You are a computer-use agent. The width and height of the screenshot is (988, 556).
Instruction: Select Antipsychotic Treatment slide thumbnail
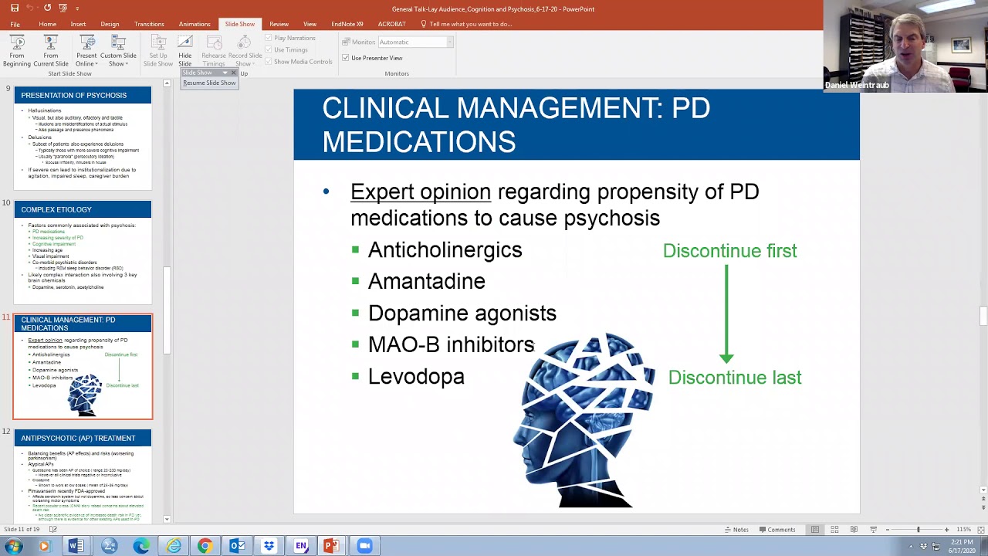point(83,477)
